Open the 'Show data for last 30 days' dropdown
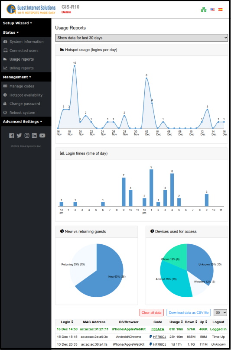 coord(142,38)
